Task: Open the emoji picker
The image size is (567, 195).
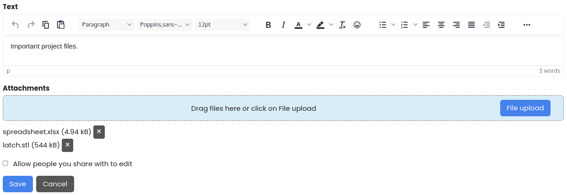Action: point(357,25)
